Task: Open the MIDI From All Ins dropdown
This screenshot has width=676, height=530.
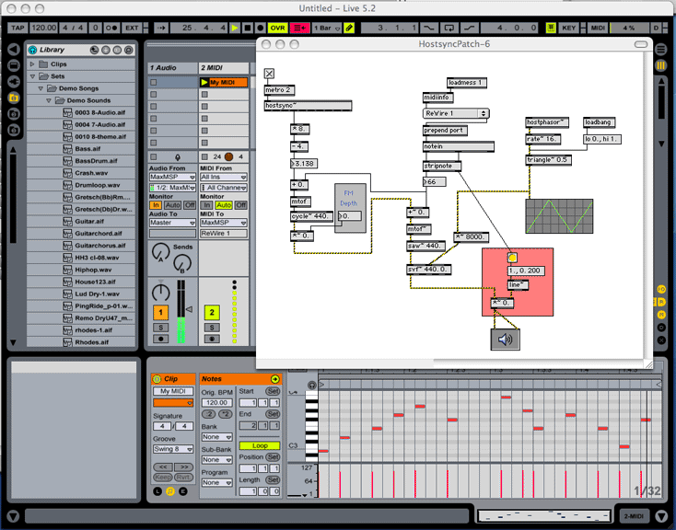Action: click(x=224, y=177)
